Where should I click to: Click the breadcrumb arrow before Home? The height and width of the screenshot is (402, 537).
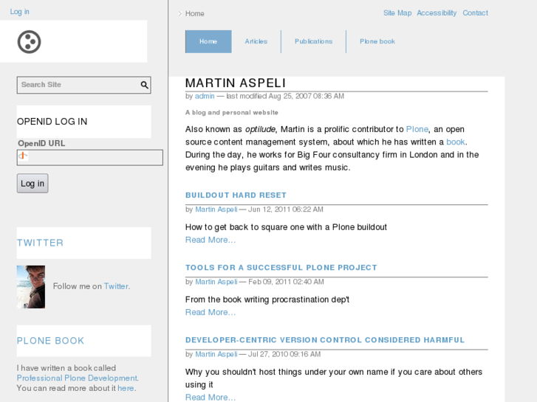179,14
